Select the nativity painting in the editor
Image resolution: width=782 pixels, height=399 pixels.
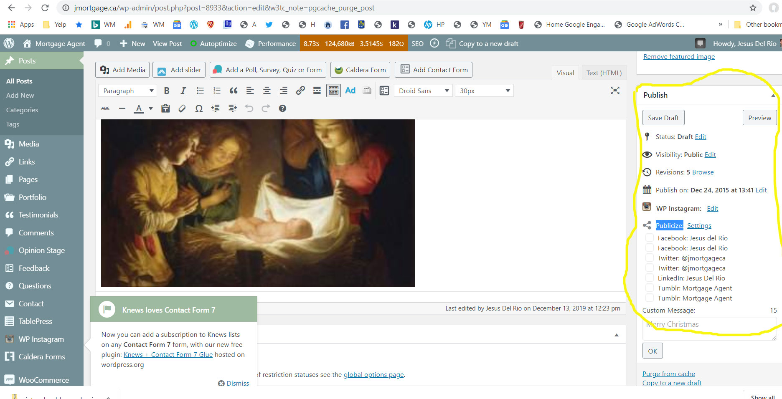click(x=258, y=203)
